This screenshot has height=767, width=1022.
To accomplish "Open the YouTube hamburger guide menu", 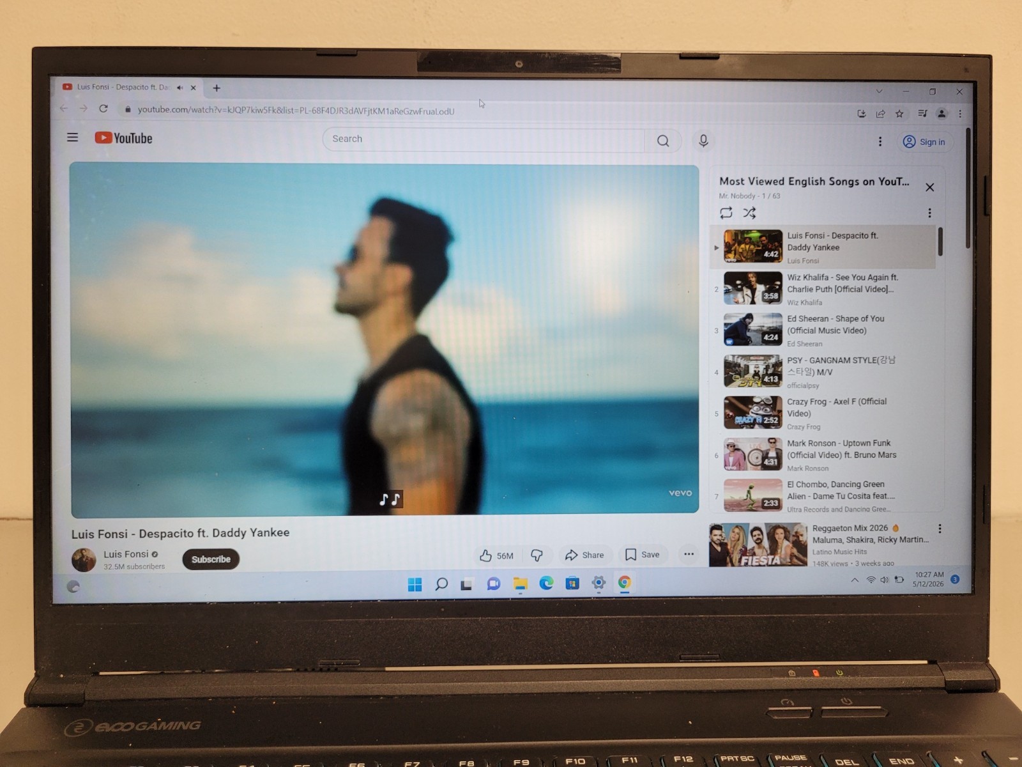I will pyautogui.click(x=73, y=137).
